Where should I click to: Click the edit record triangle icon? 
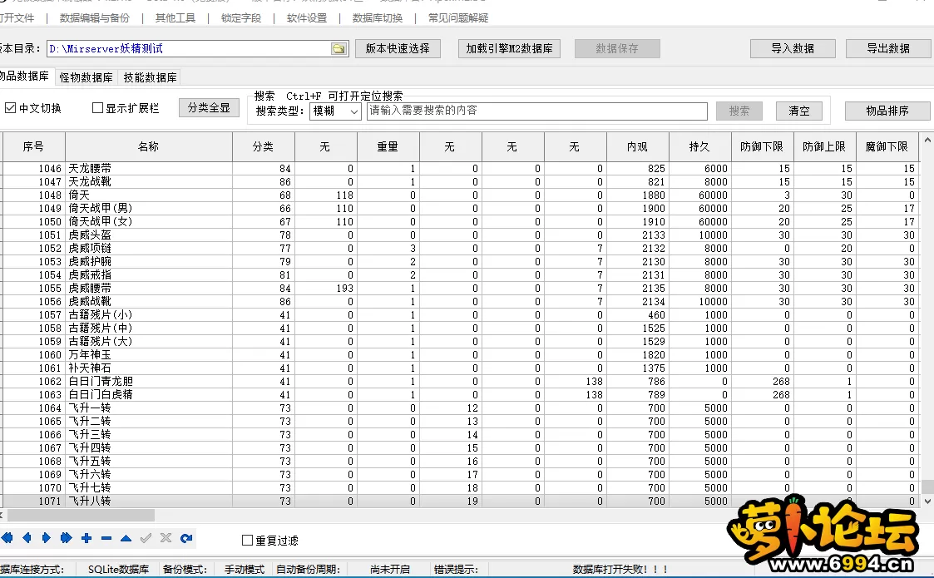coord(126,538)
